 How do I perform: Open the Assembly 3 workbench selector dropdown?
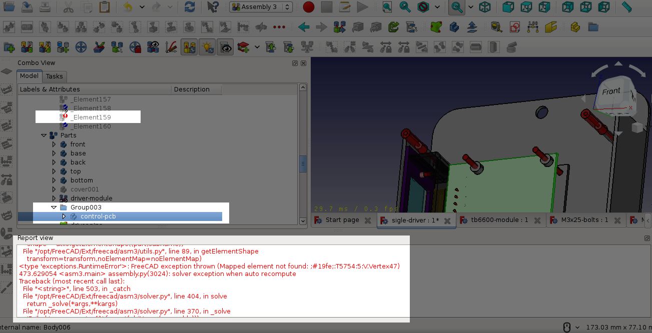[260, 7]
